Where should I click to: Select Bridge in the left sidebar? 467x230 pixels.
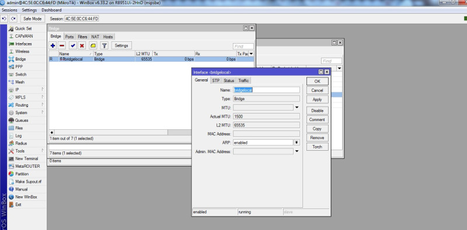pyautogui.click(x=20, y=59)
